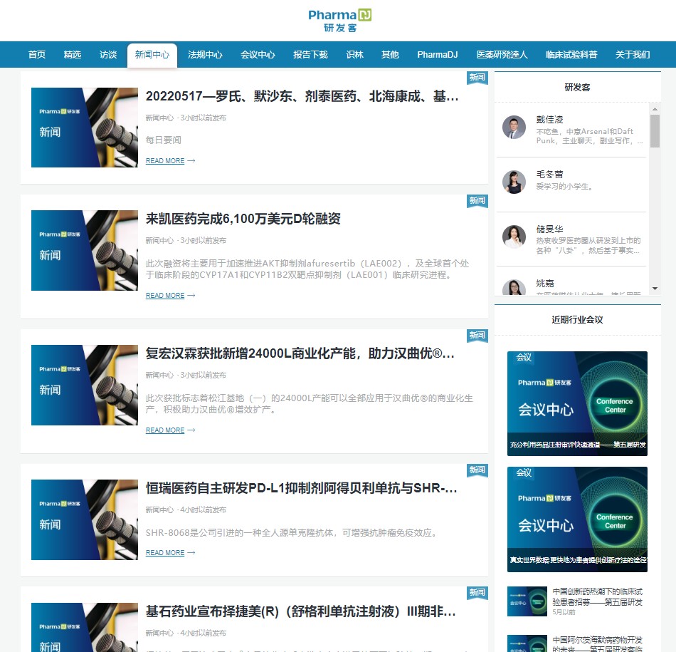This screenshot has height=652, width=676.
Task: Click up arrow of 研发客 author list scrollbar
Action: tap(655, 109)
